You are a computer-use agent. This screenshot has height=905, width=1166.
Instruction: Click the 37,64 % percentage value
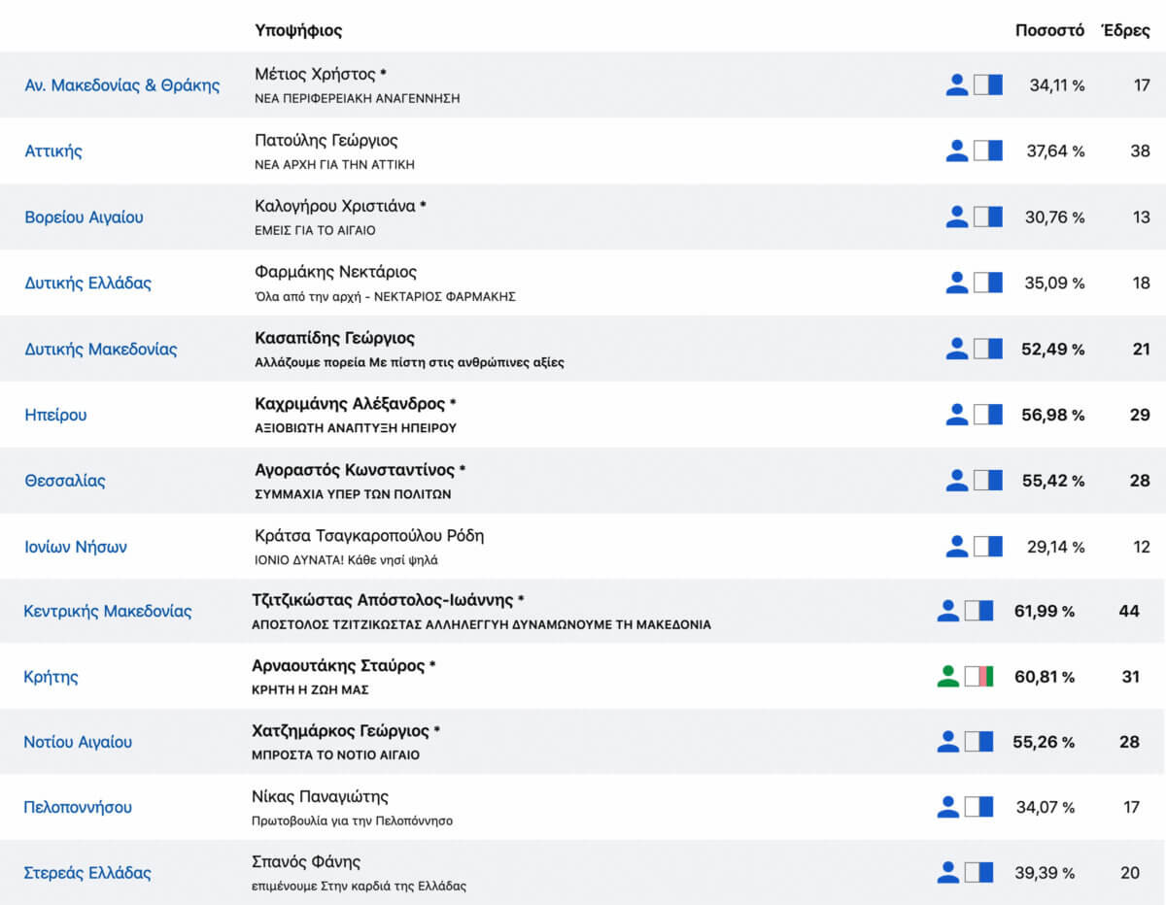pyautogui.click(x=1056, y=151)
